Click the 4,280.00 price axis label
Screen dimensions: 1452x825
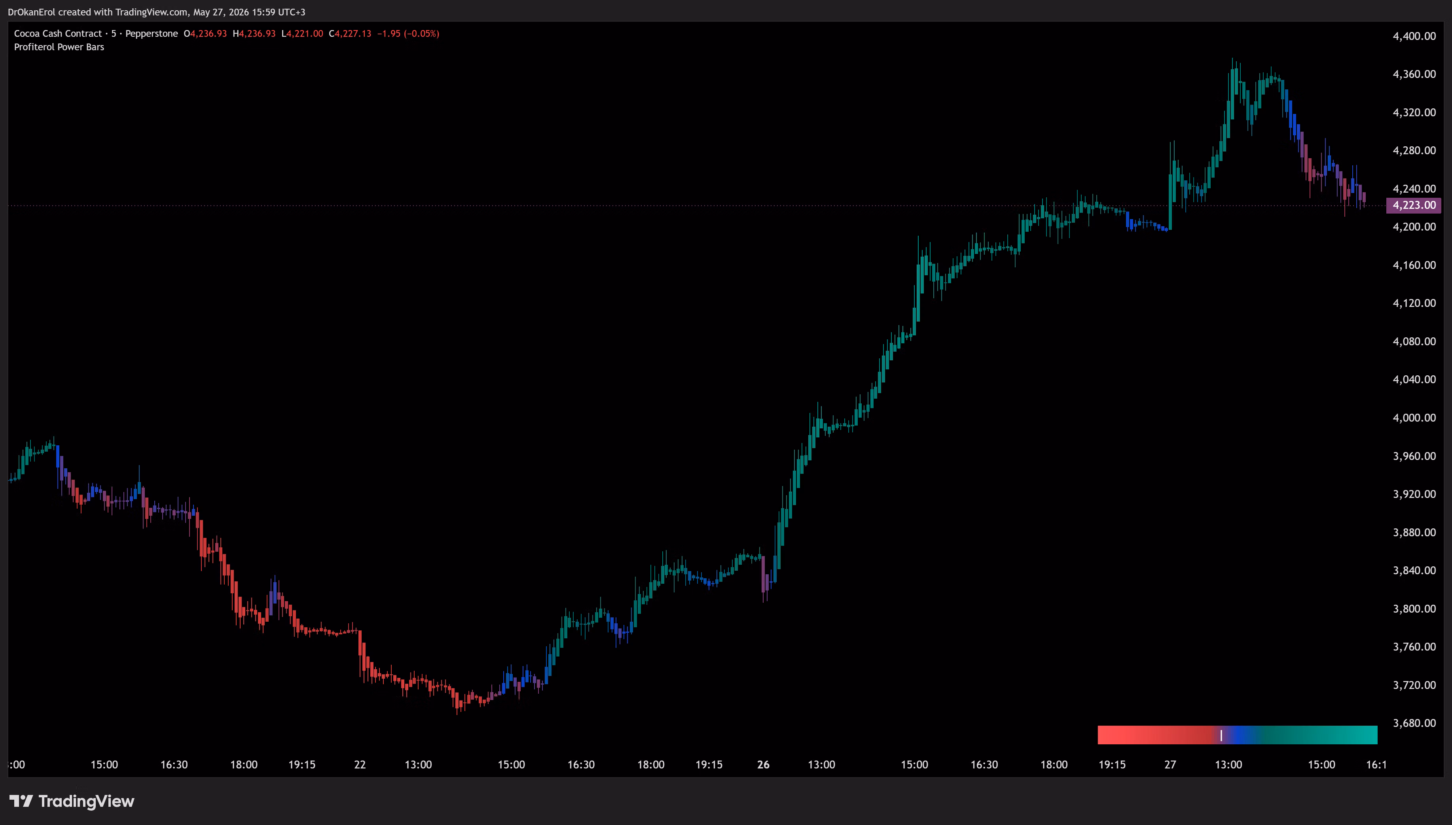pos(1414,150)
